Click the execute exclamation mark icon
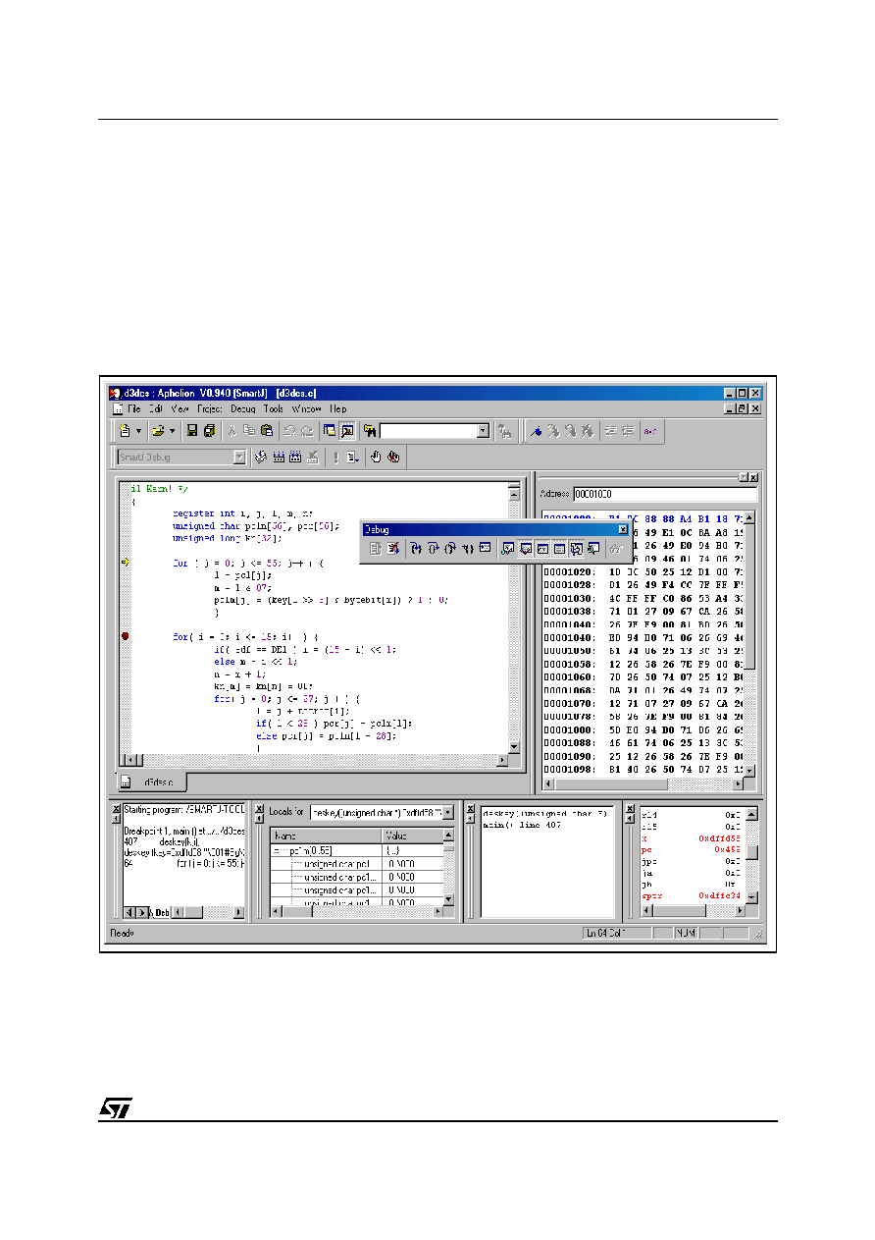 [x=335, y=457]
